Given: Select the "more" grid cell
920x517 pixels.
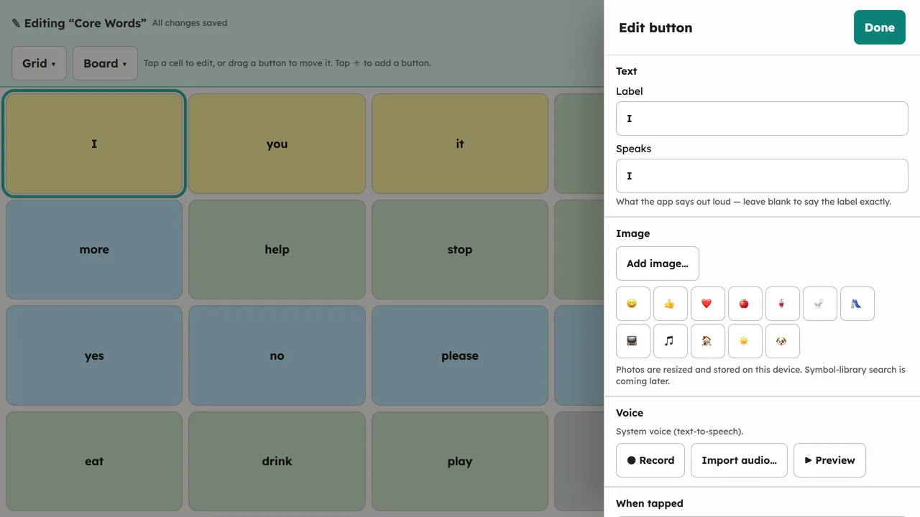Looking at the screenshot, I should (x=94, y=249).
